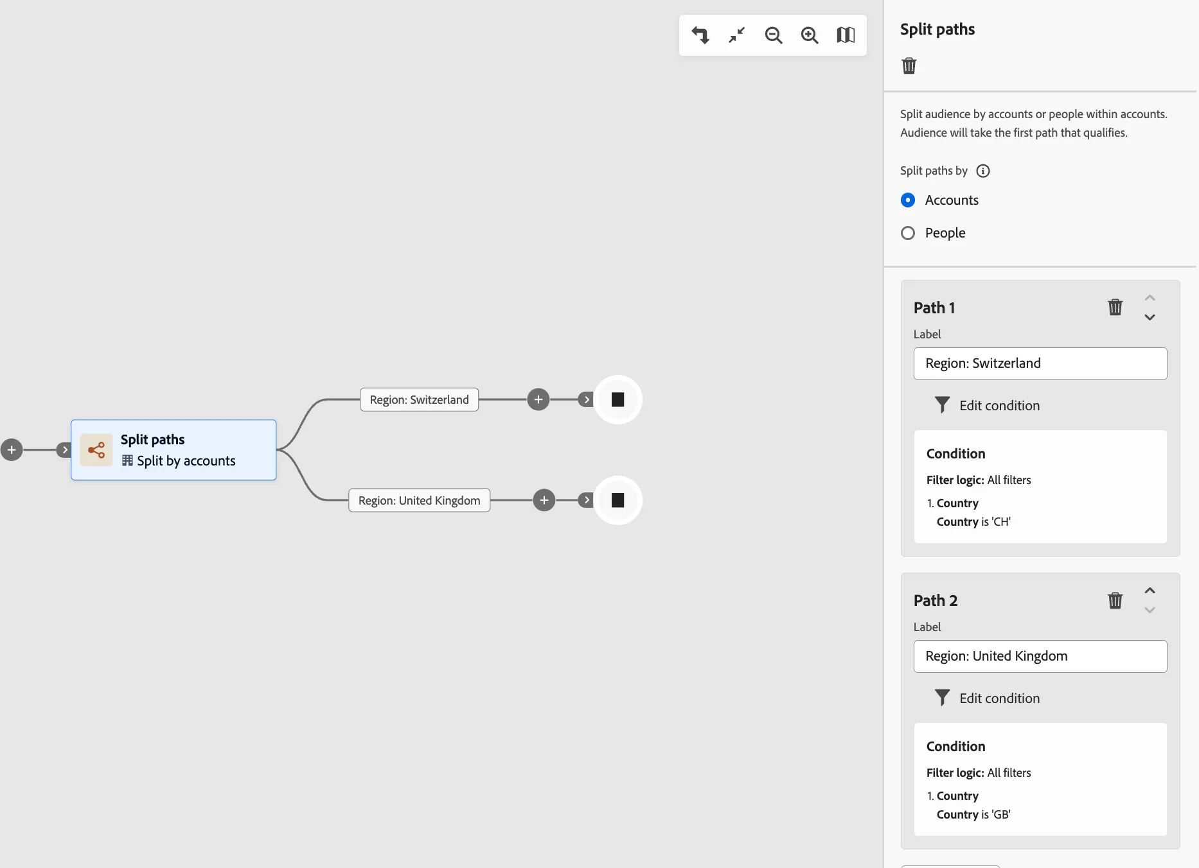Click the Path 1 label input field

click(x=1040, y=363)
